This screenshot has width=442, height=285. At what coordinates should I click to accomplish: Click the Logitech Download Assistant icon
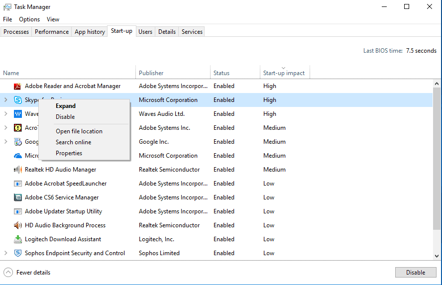(18, 239)
